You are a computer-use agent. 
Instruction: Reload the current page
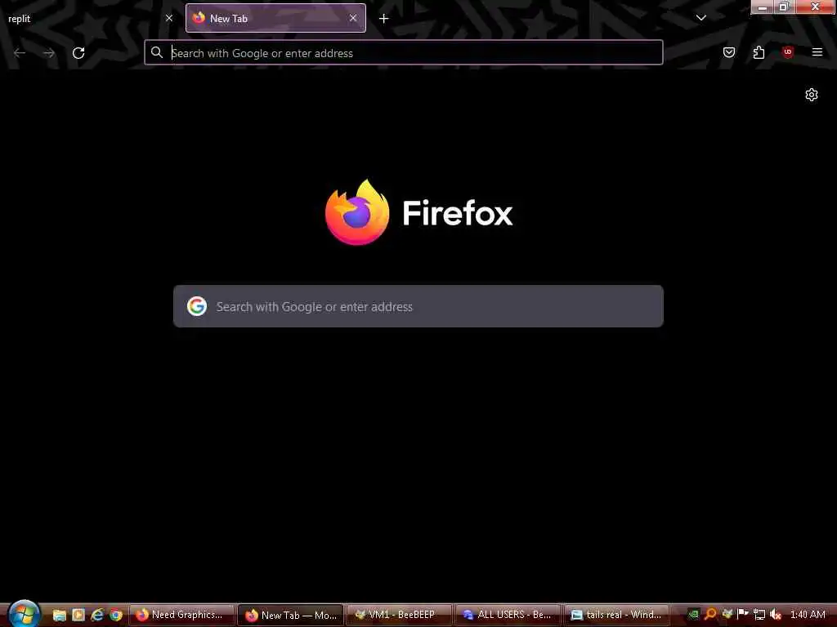78,53
